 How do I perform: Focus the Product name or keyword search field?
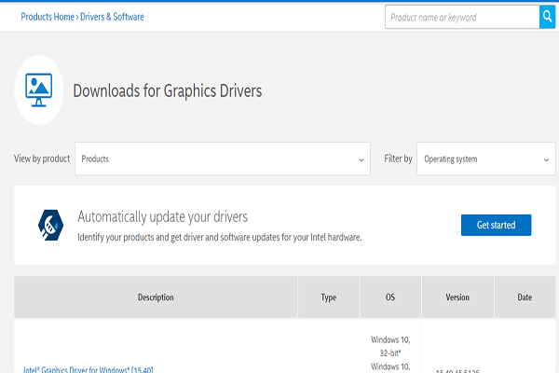point(462,17)
